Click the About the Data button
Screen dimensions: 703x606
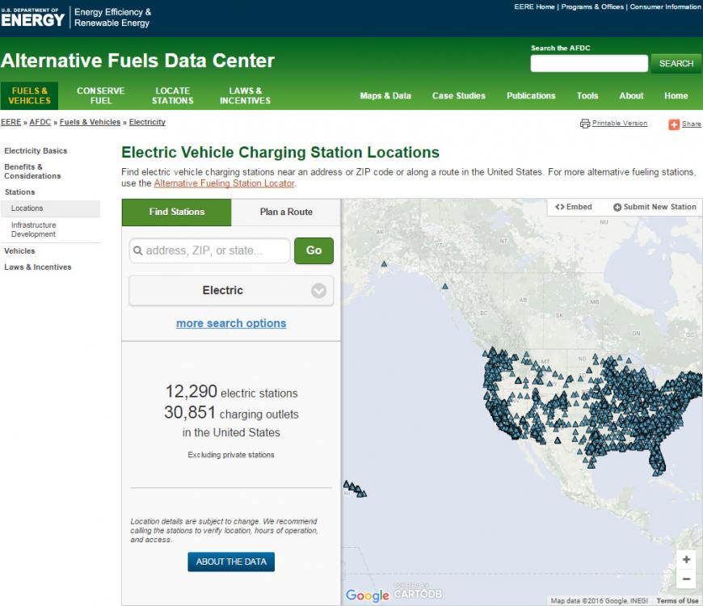231,562
